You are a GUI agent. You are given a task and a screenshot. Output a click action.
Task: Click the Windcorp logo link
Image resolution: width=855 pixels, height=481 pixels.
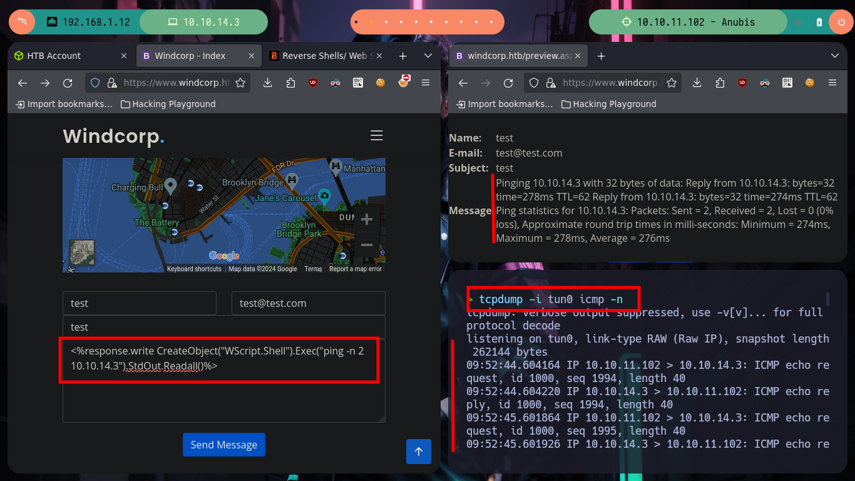[113, 136]
